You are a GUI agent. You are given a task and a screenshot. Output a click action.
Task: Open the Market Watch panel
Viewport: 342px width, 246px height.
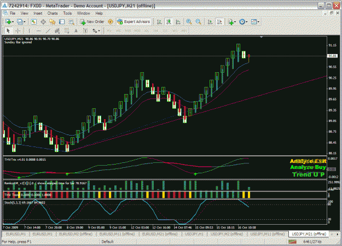[x=33, y=22]
